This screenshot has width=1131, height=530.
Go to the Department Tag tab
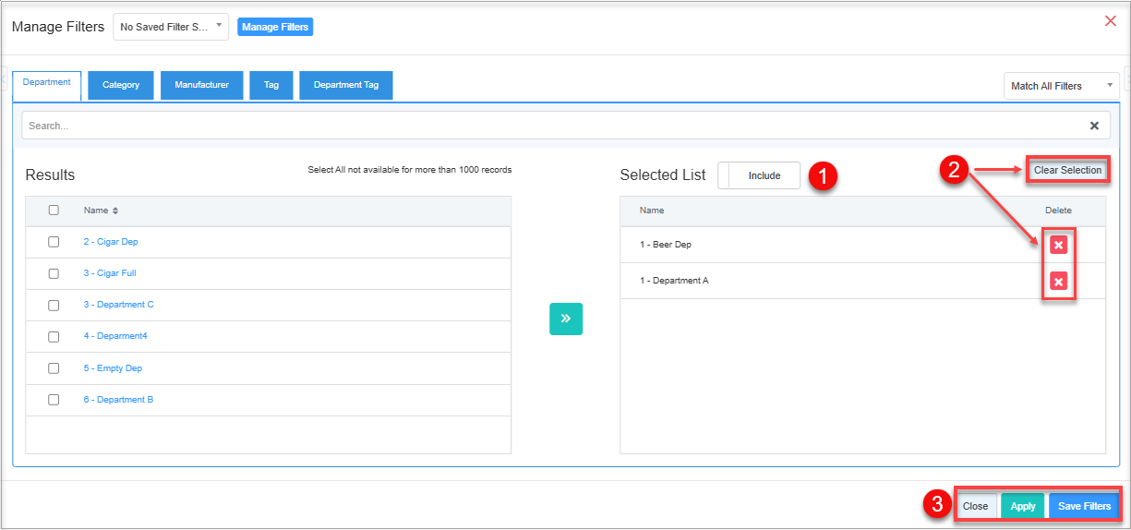(346, 85)
